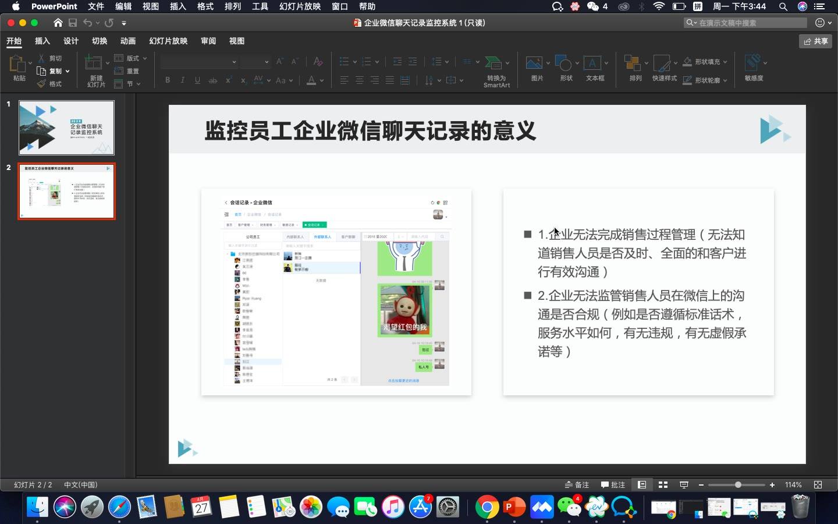Click the Text Box (文本框) icon
This screenshot has width=838, height=524.
point(592,62)
